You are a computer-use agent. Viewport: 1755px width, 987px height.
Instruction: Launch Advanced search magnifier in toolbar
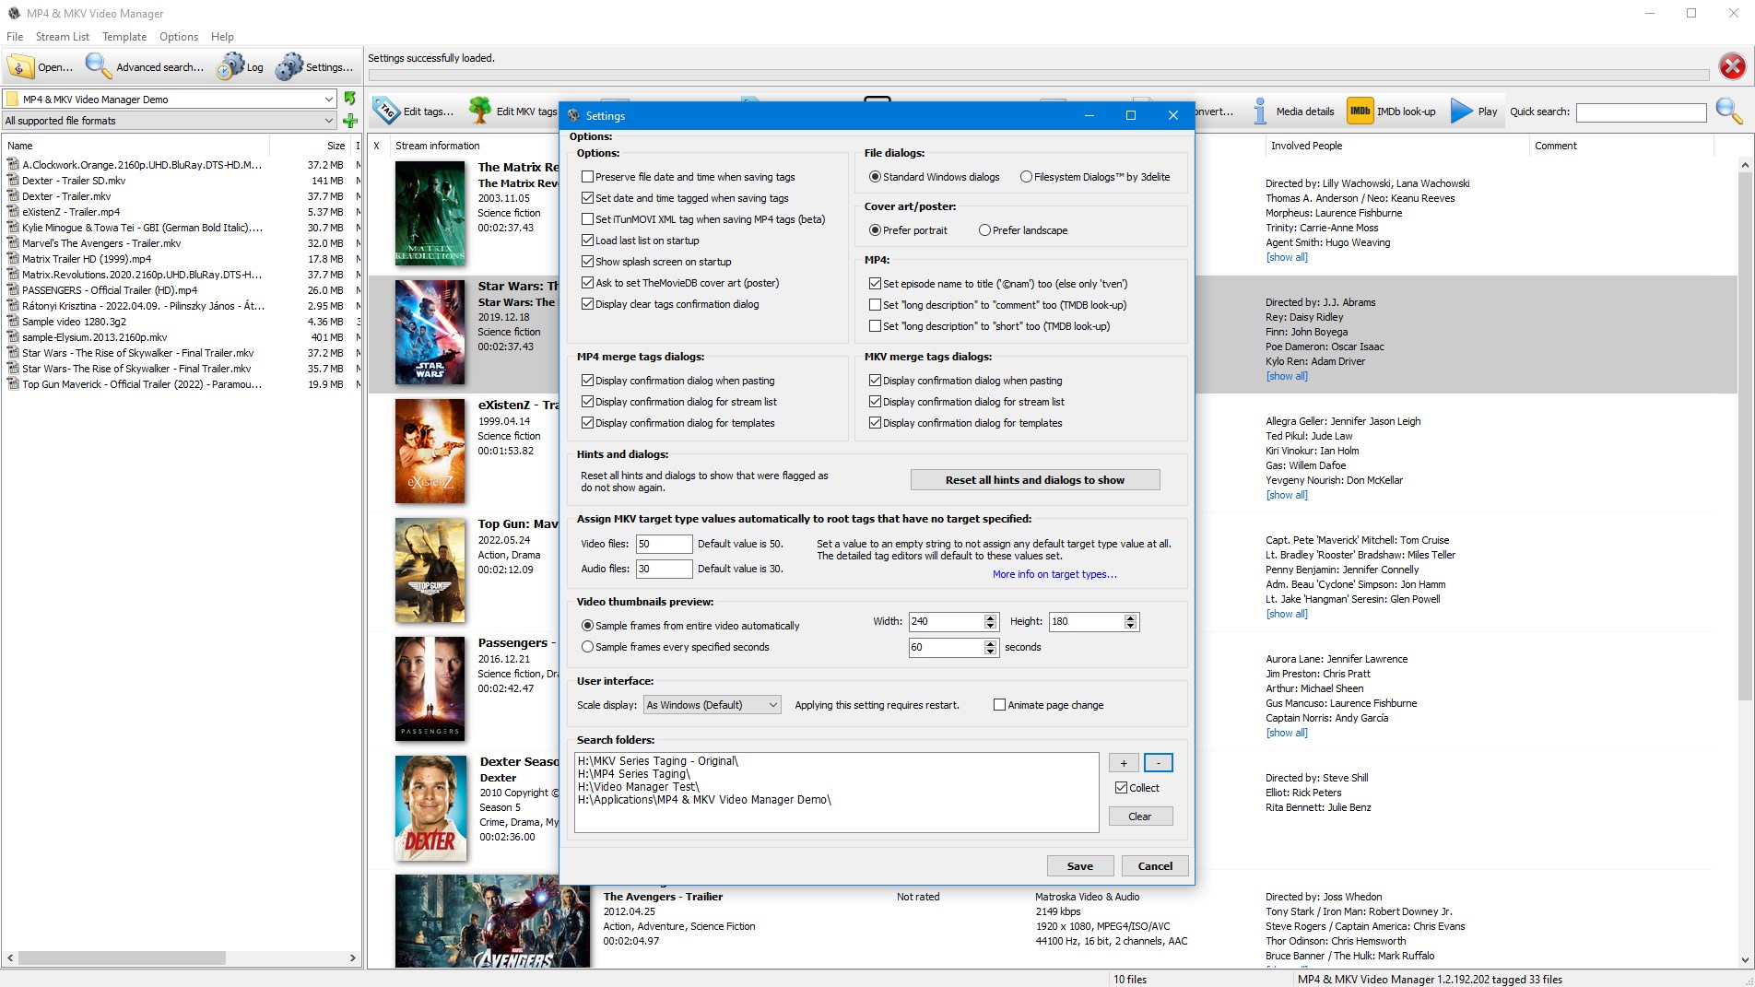click(x=98, y=66)
